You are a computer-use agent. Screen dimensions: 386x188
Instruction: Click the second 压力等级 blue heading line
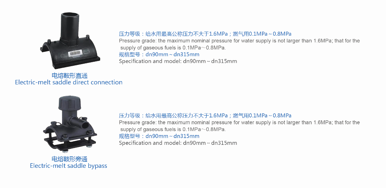(205, 116)
